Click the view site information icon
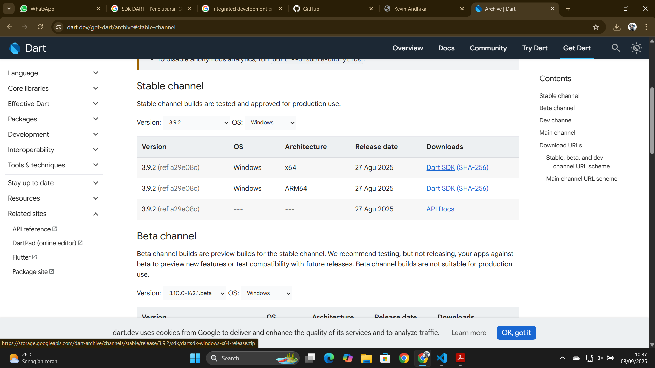655x368 pixels. pos(58,27)
